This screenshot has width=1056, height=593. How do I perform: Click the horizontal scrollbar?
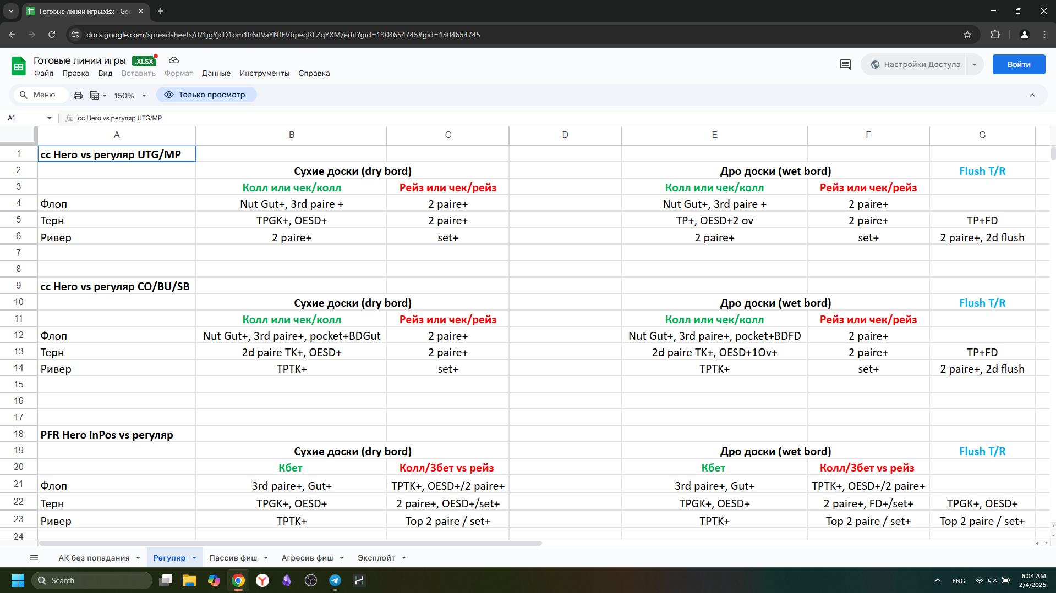[x=291, y=544]
